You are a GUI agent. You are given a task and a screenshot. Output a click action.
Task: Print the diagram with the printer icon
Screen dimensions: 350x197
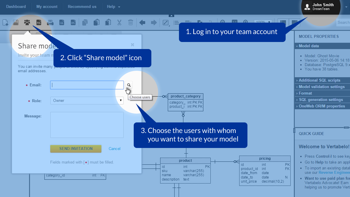50,23
